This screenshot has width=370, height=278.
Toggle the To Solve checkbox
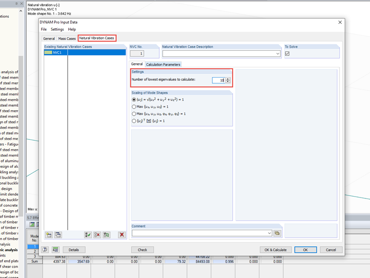pyautogui.click(x=287, y=54)
